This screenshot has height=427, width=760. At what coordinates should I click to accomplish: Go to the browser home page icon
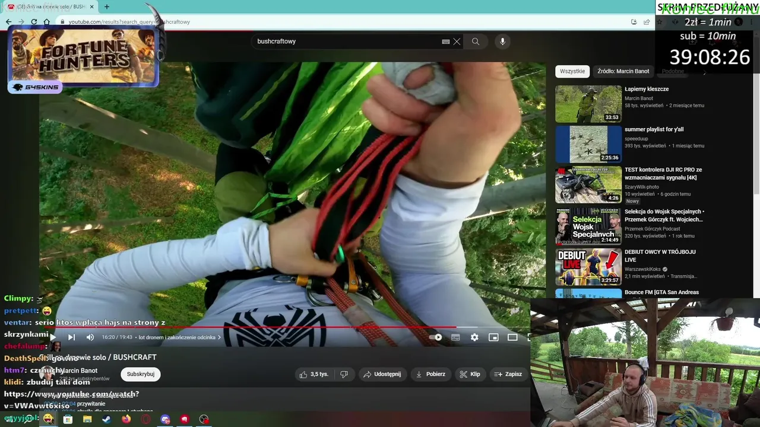click(x=46, y=22)
